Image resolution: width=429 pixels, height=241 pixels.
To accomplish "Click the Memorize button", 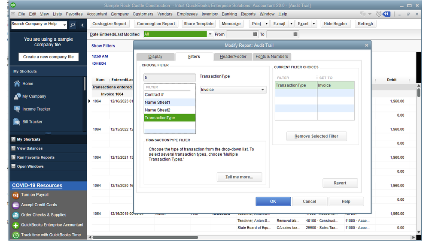I will (231, 24).
